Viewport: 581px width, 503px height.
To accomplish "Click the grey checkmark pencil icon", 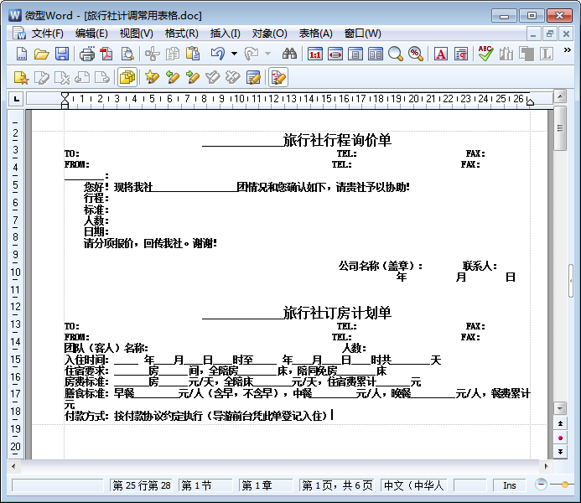I will (213, 77).
